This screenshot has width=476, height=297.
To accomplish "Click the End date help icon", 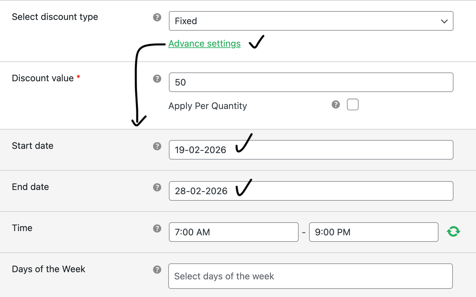I will [x=157, y=187].
